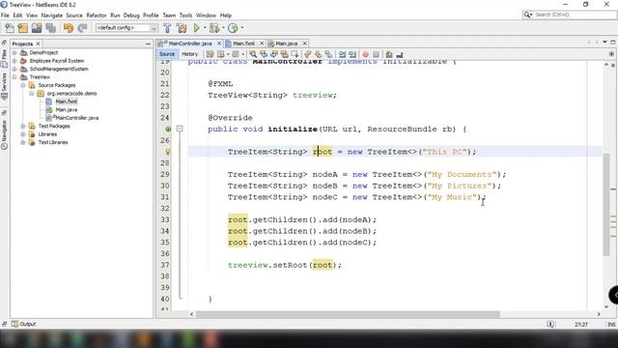Click the Profile Project icon
This screenshot has width=618, height=348.
point(233,28)
